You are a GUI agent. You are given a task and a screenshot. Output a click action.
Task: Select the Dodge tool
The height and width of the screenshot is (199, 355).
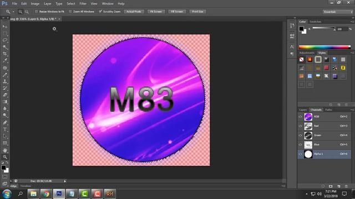point(5,116)
